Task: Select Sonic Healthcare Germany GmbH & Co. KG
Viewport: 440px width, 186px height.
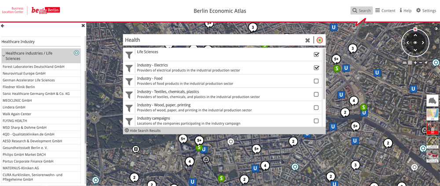Action: [41, 94]
